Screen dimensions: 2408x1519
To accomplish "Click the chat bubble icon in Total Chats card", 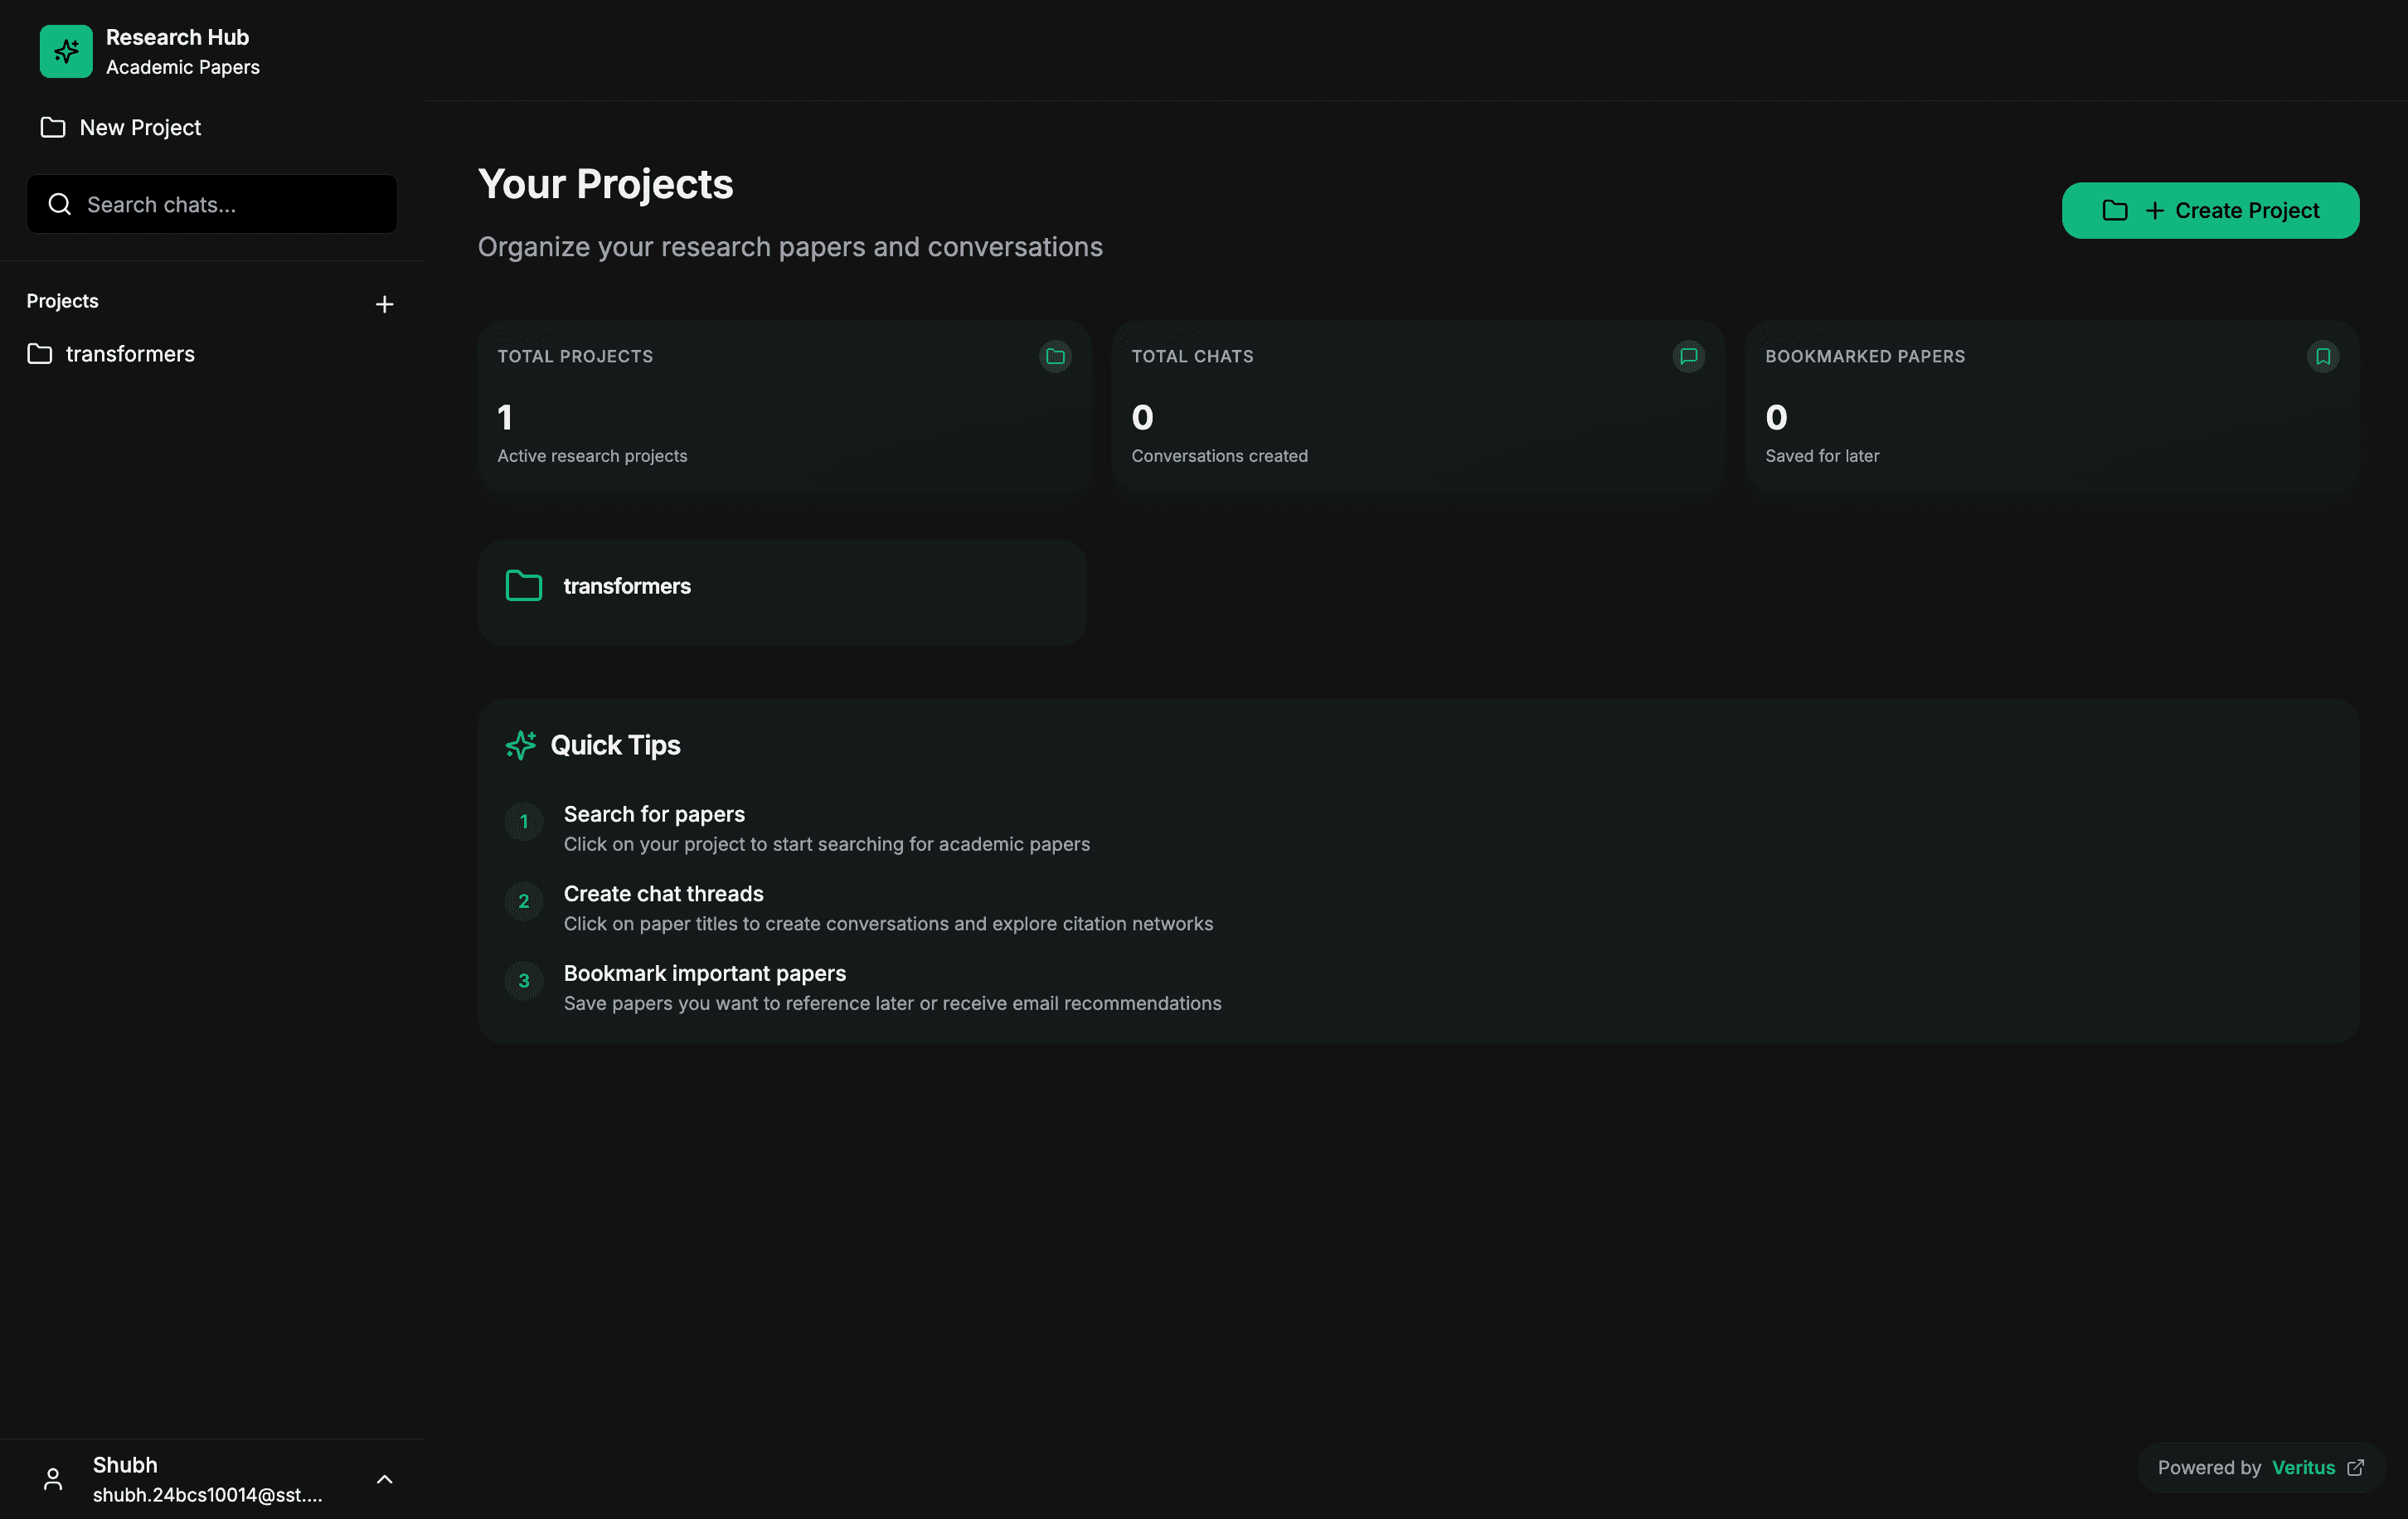I will 1688,356.
